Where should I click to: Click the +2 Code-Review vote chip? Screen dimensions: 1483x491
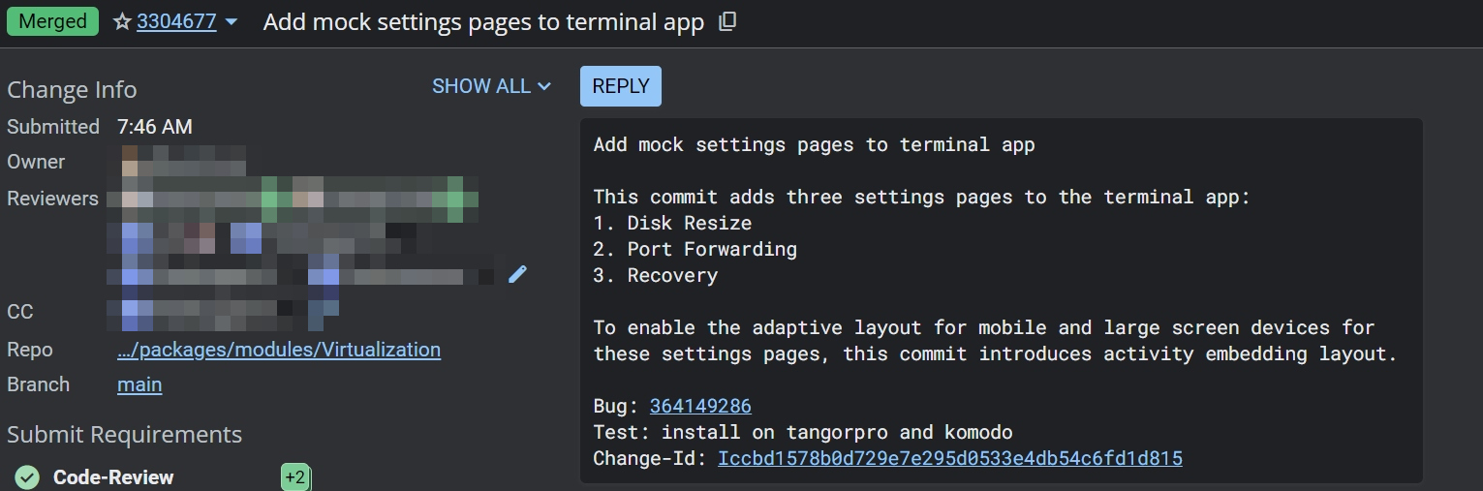294,477
